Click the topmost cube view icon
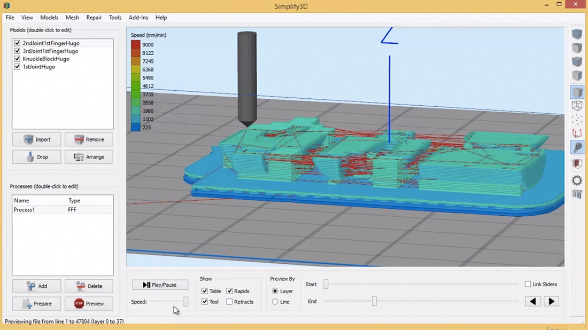The image size is (588, 330). pyautogui.click(x=577, y=34)
